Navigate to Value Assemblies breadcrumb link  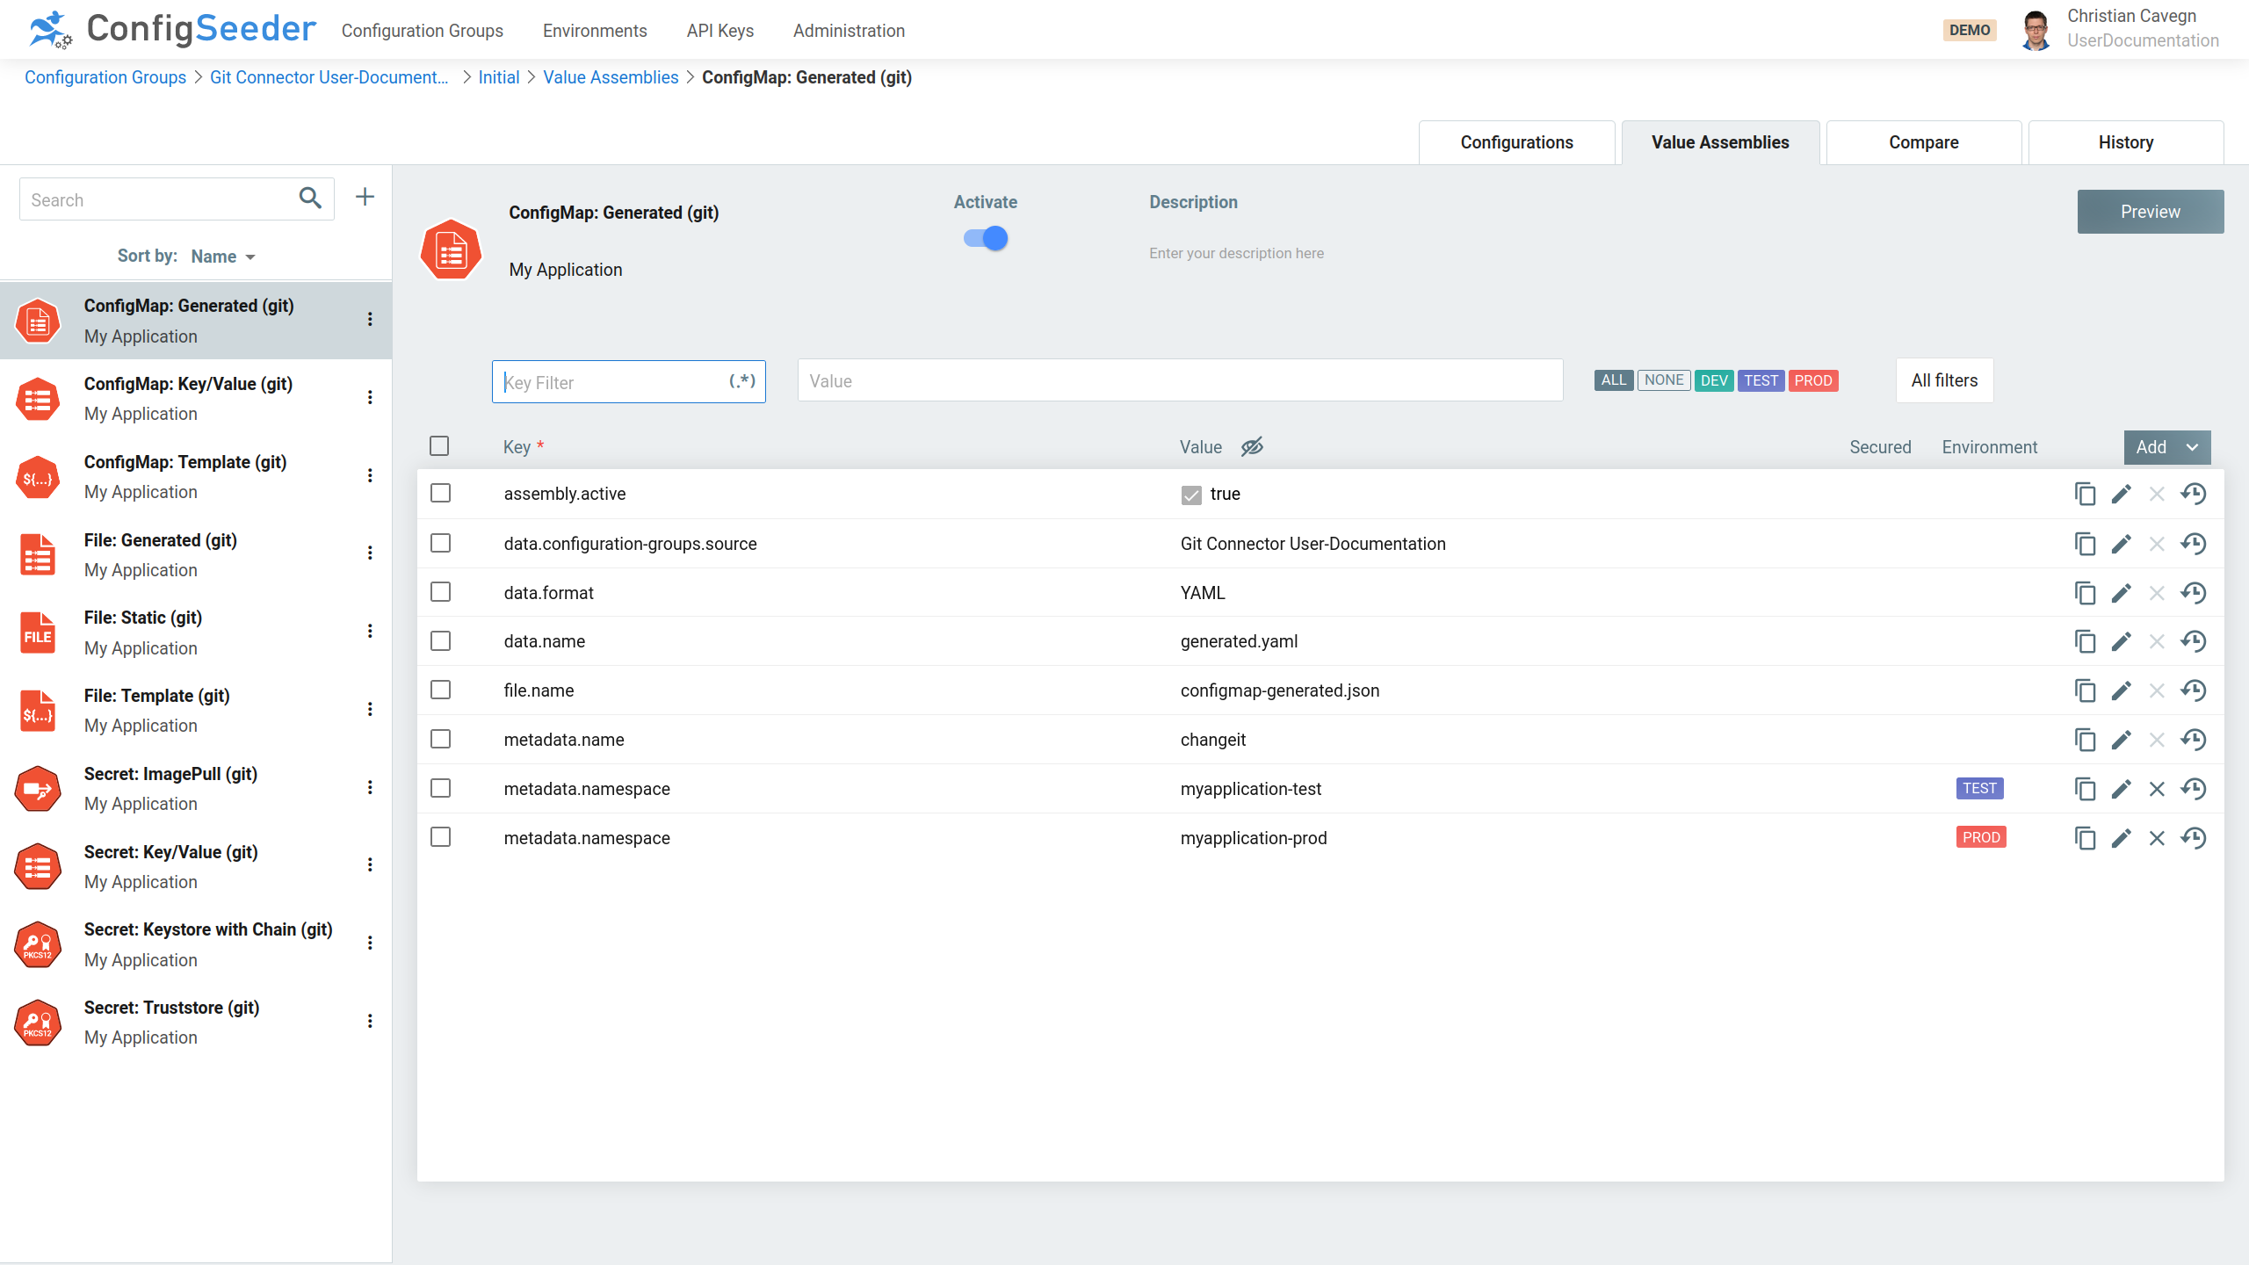(x=611, y=77)
